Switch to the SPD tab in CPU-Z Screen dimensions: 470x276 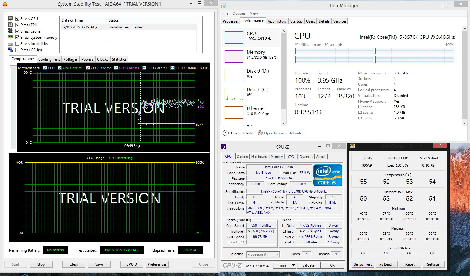(291, 157)
